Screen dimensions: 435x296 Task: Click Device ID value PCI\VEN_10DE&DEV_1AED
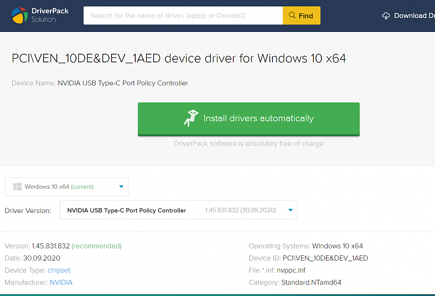pos(325,258)
